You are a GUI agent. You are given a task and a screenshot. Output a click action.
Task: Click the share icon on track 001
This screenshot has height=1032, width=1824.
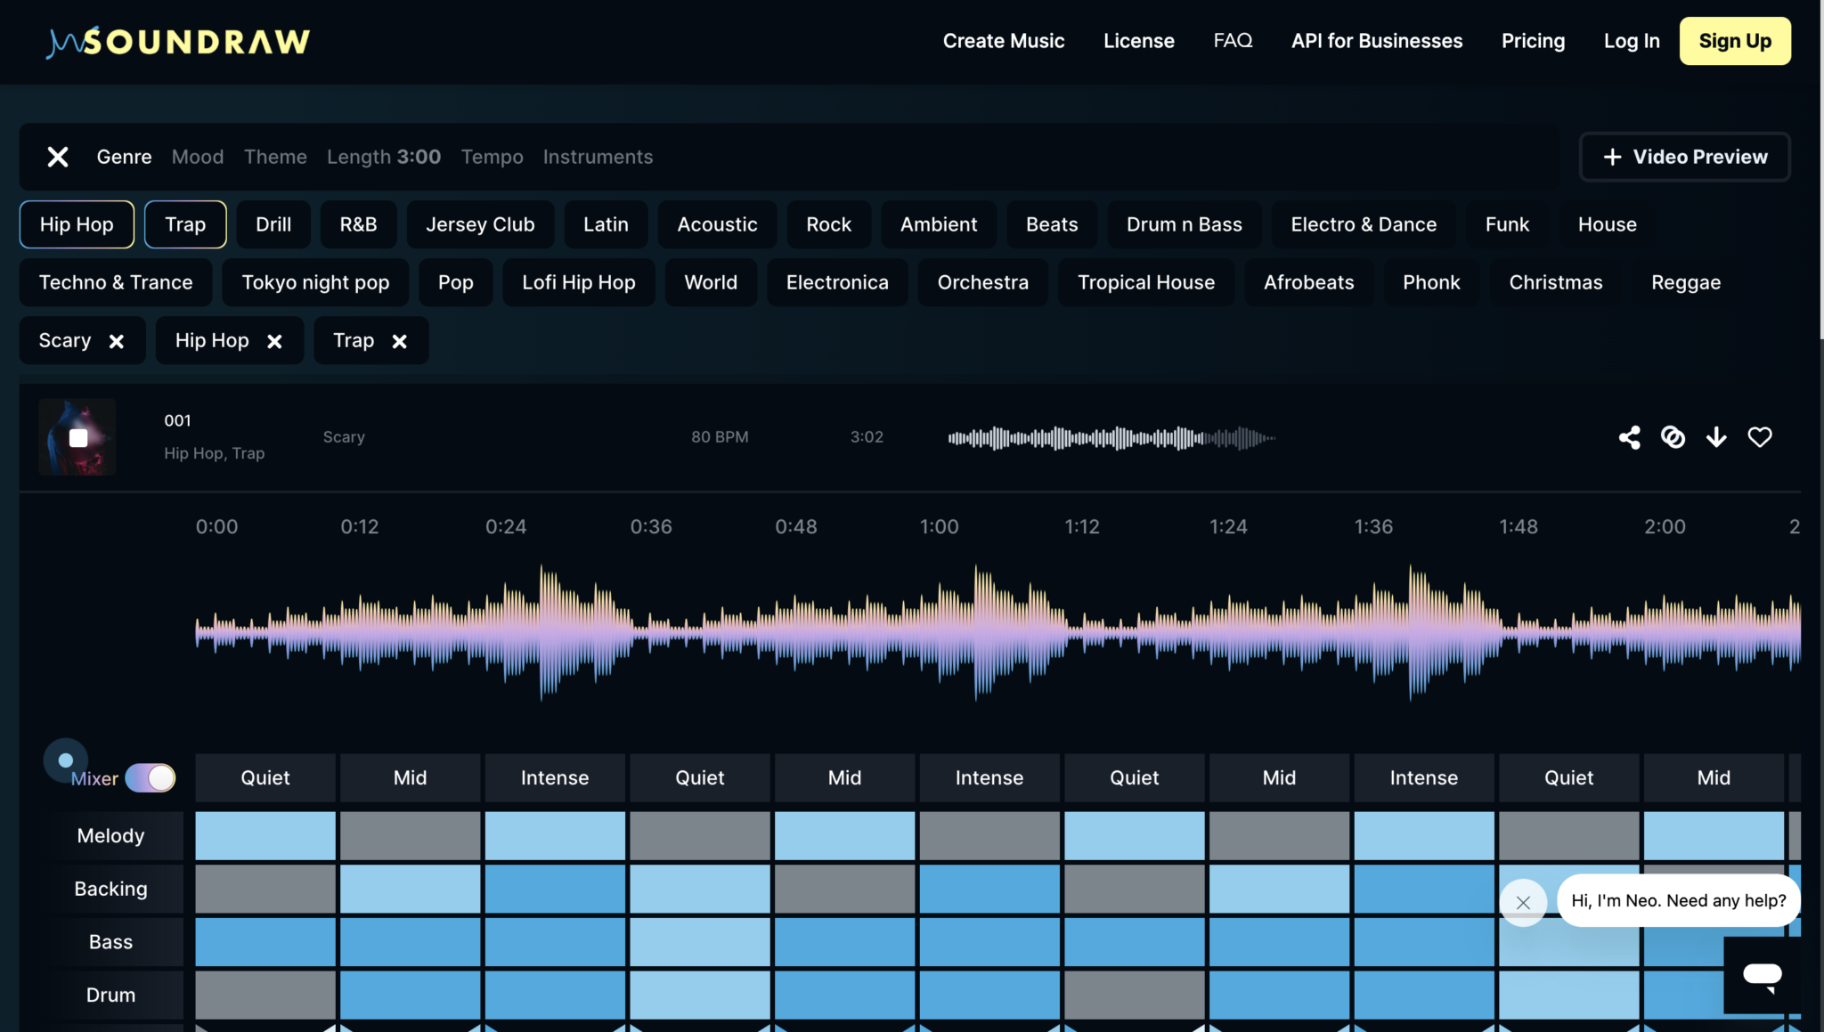point(1629,437)
